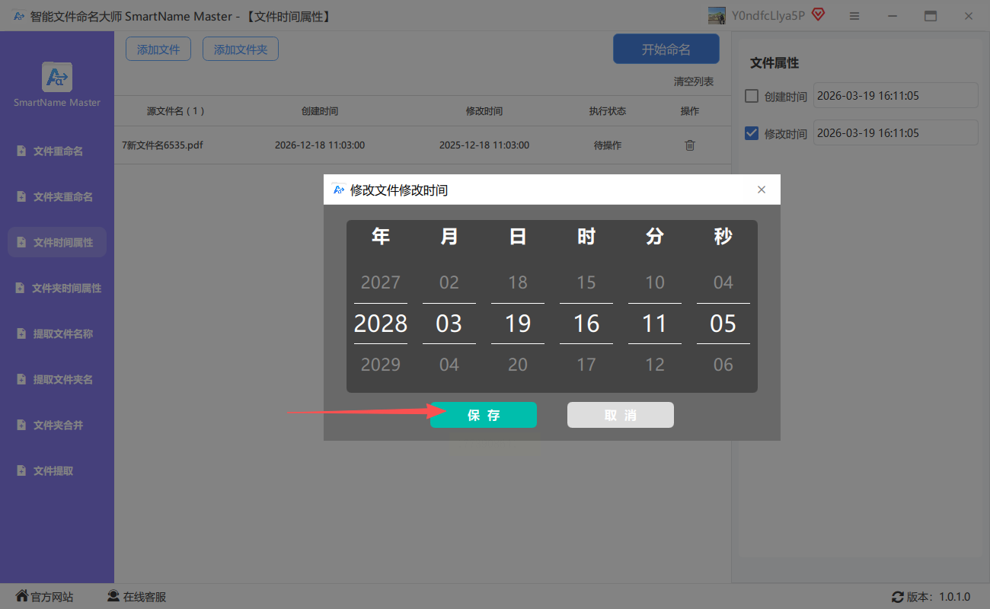Click the document icon beside 提取文件名称

coord(21,333)
